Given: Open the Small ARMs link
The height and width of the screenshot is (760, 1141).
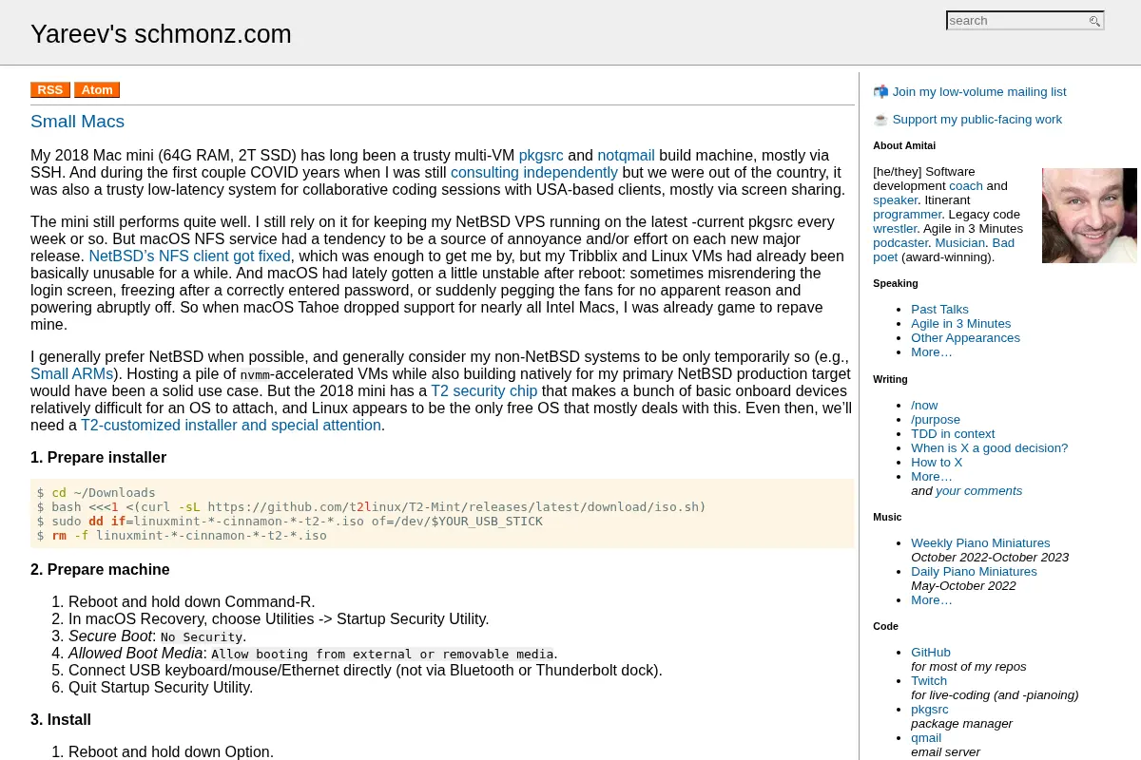Looking at the screenshot, I should pos(71,374).
